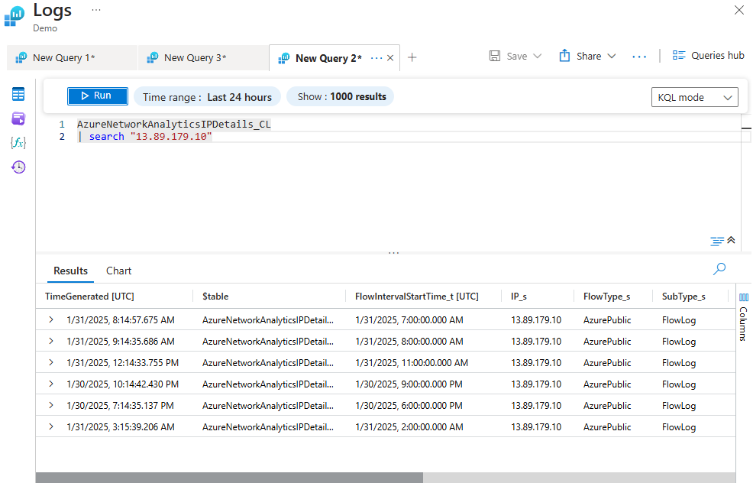This screenshot has width=753, height=483.
Task: Open the Tables sidebar icon
Action: point(18,94)
